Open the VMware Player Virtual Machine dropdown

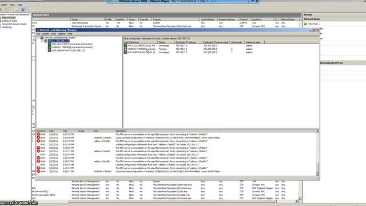pos(189,1)
